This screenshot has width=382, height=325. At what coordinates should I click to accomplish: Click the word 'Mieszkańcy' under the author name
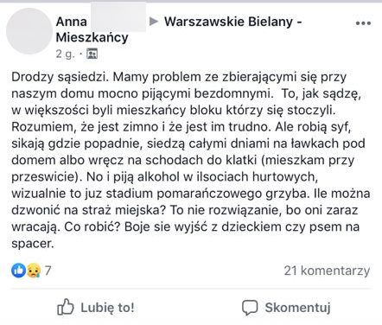coord(92,38)
